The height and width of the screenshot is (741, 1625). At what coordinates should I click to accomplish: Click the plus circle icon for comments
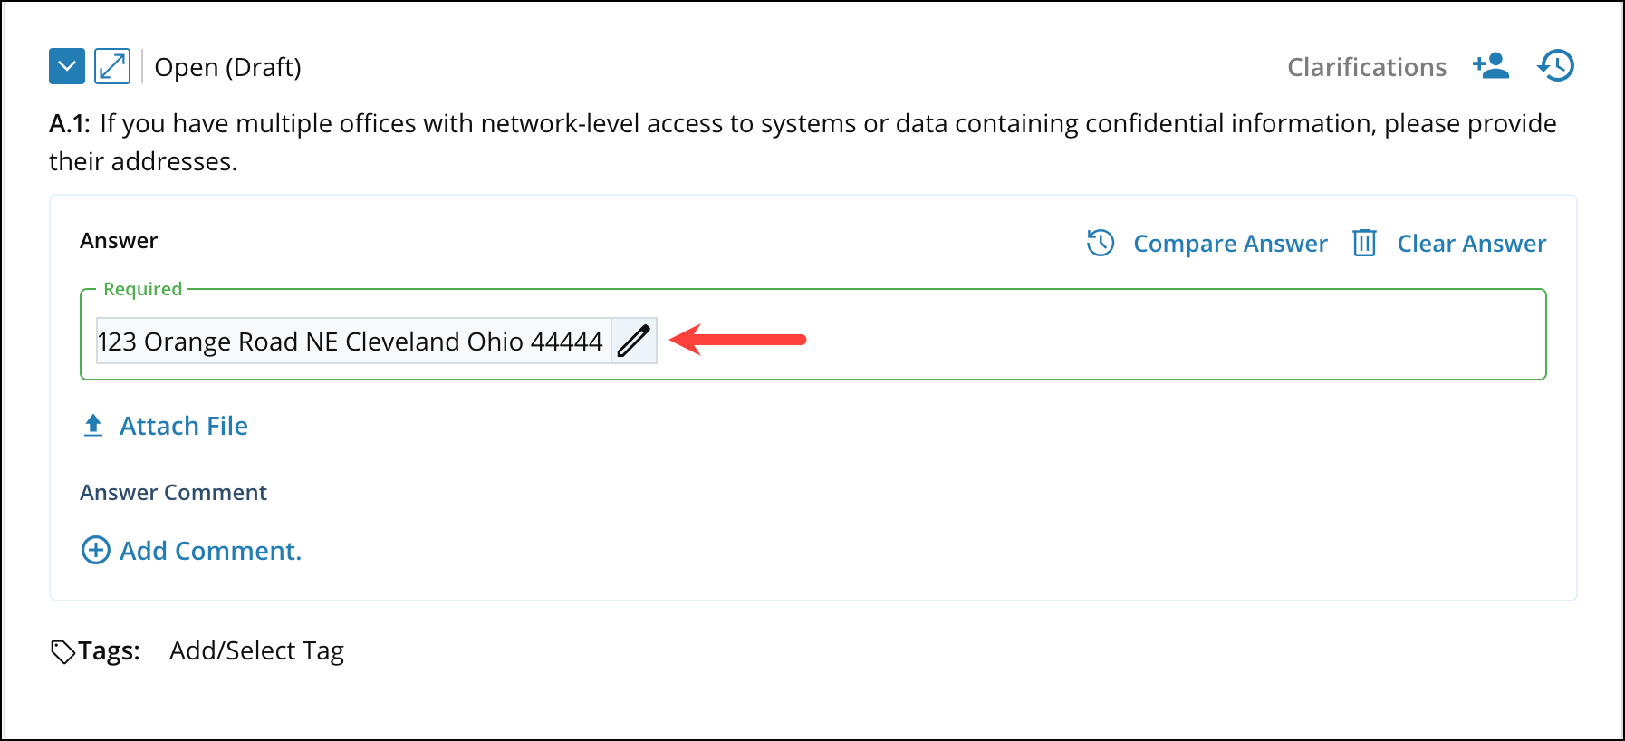(x=96, y=550)
